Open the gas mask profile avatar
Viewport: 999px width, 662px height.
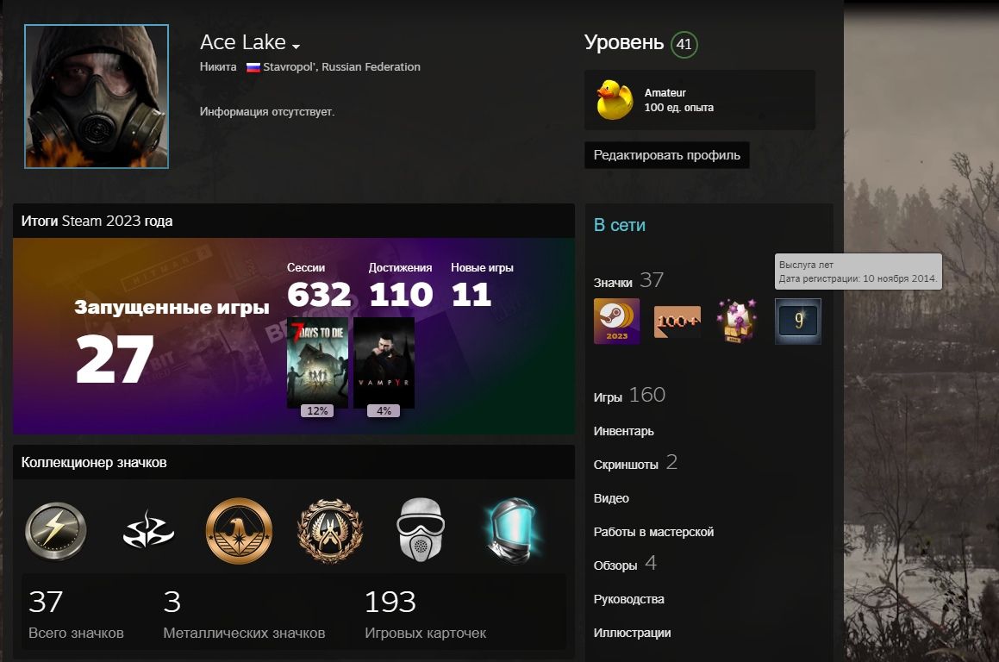97,97
